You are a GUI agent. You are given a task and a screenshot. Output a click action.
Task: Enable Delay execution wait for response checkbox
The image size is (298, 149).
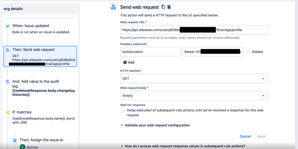[123, 111]
